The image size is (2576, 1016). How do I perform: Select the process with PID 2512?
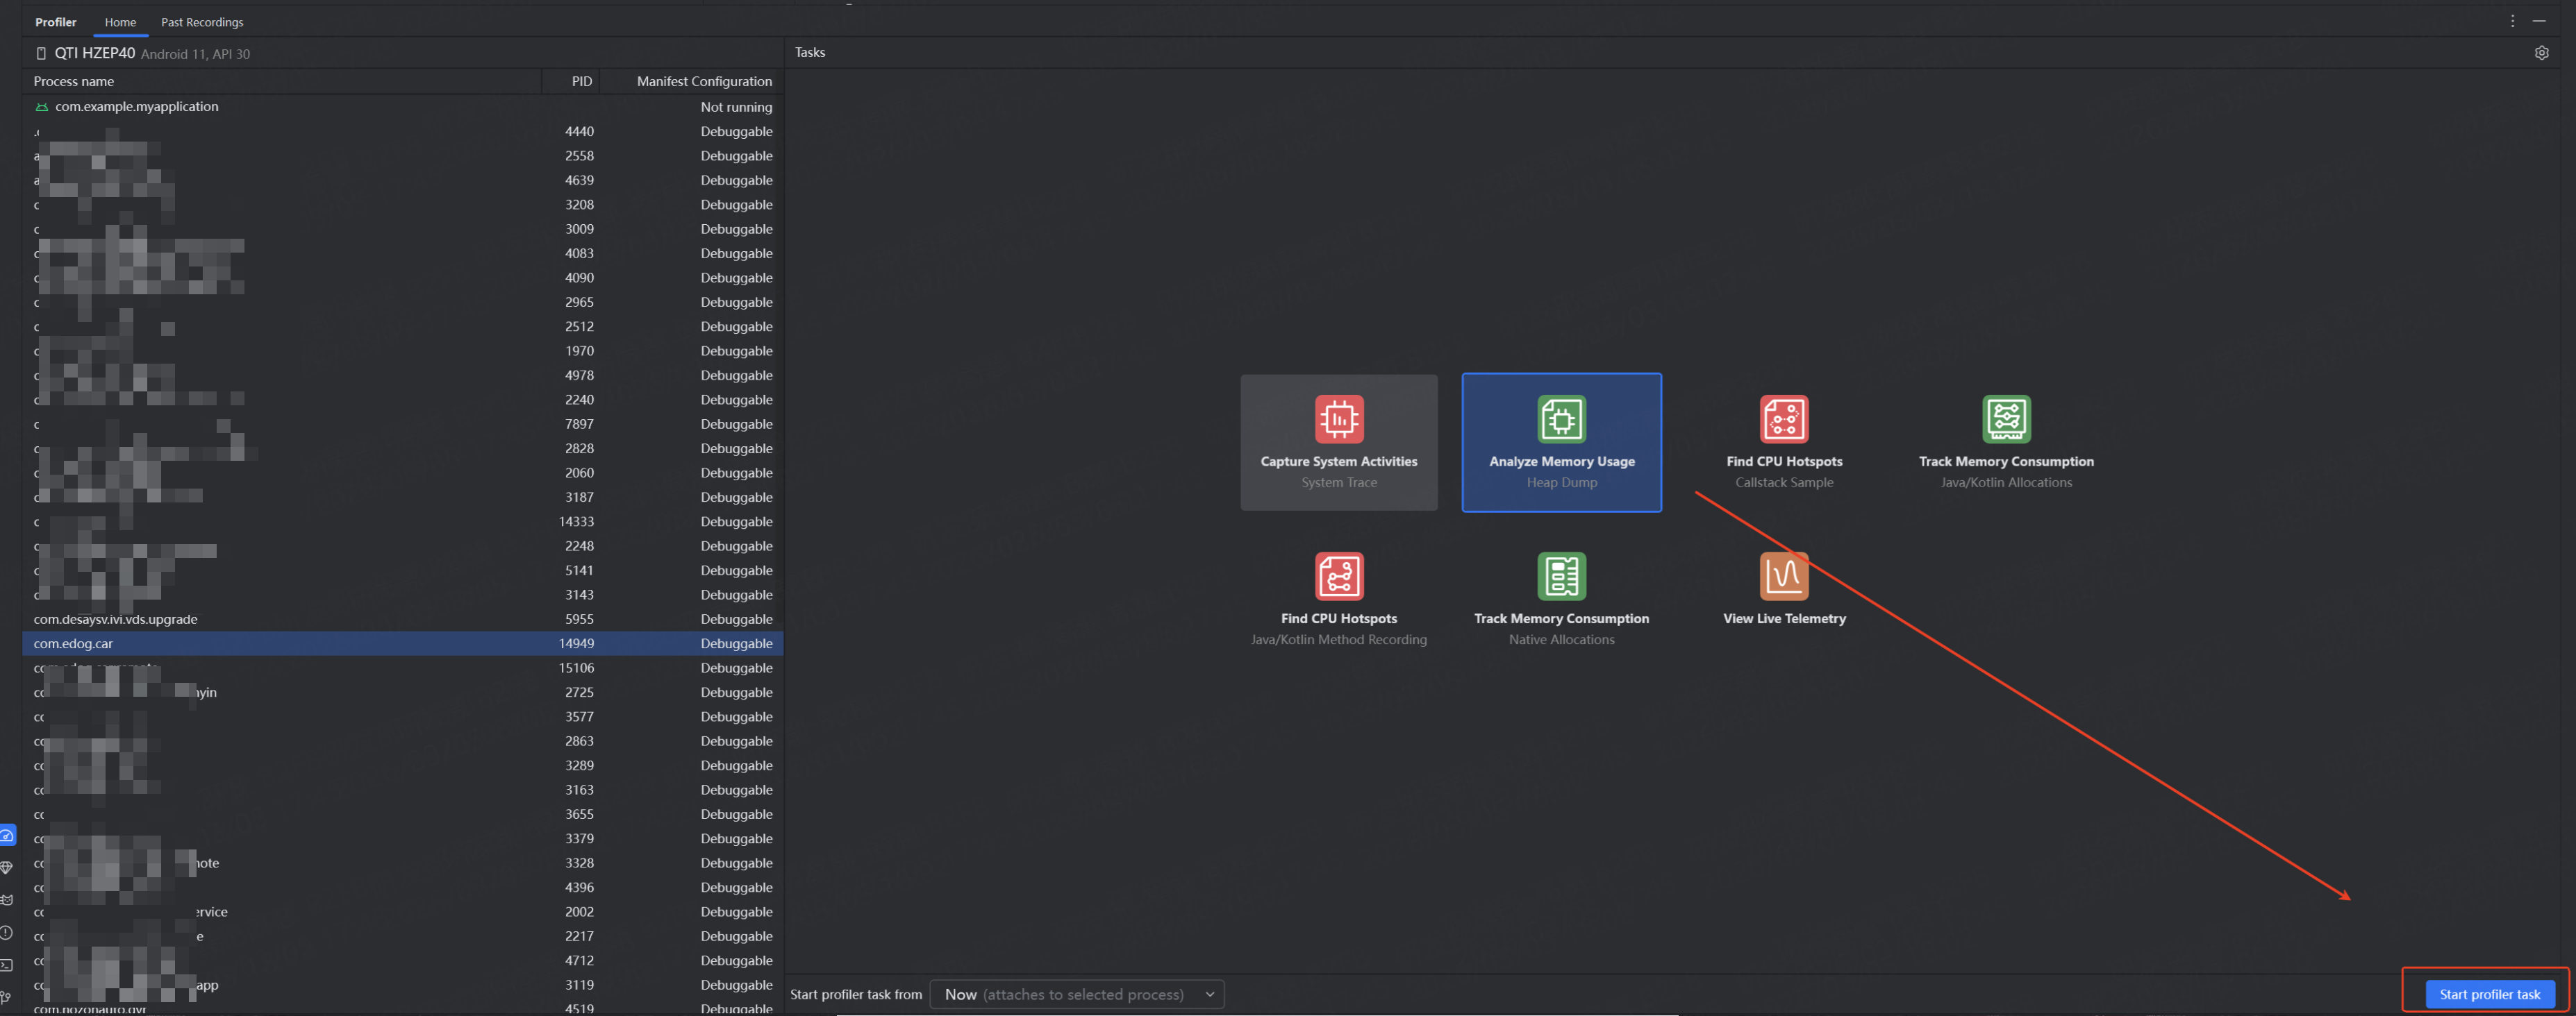[x=403, y=327]
